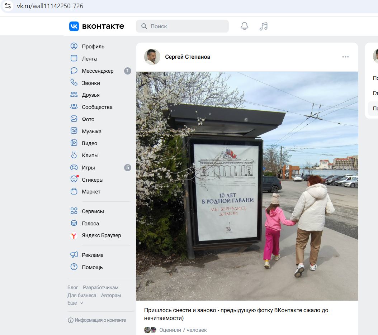Click the Лента sidebar icon
The width and height of the screenshot is (378, 335).
[74, 58]
